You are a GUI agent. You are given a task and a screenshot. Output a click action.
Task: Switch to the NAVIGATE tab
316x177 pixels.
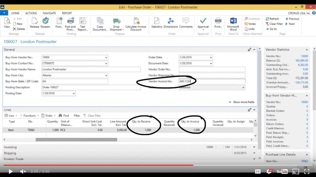tap(49, 13)
